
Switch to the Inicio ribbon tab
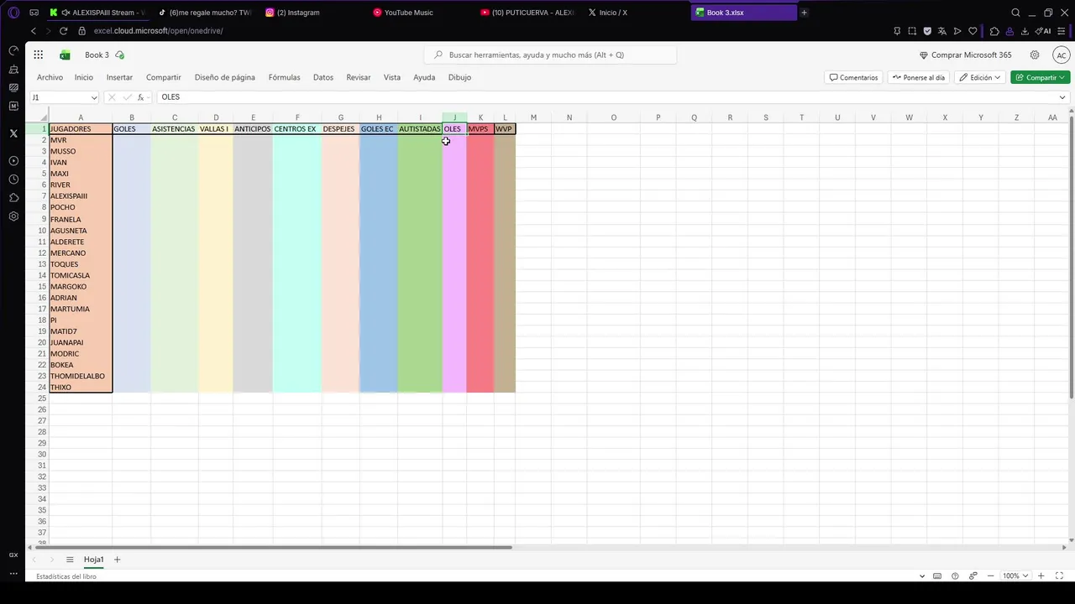(84, 77)
